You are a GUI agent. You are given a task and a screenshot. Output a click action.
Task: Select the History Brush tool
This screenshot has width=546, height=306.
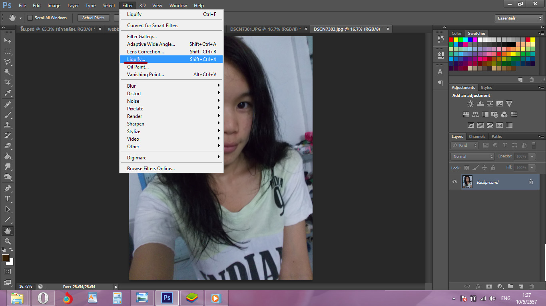8,135
